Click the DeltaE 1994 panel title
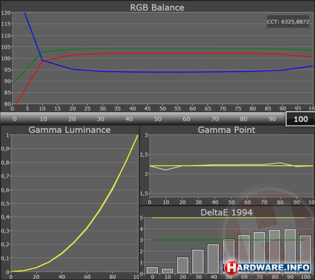 click(227, 212)
